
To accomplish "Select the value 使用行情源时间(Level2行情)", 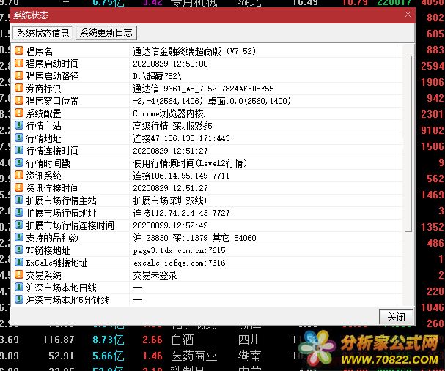I will coord(190,163).
